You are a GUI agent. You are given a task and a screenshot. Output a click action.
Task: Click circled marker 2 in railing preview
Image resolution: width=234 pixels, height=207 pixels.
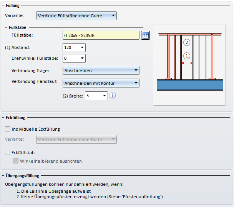pyautogui.click(x=187, y=42)
